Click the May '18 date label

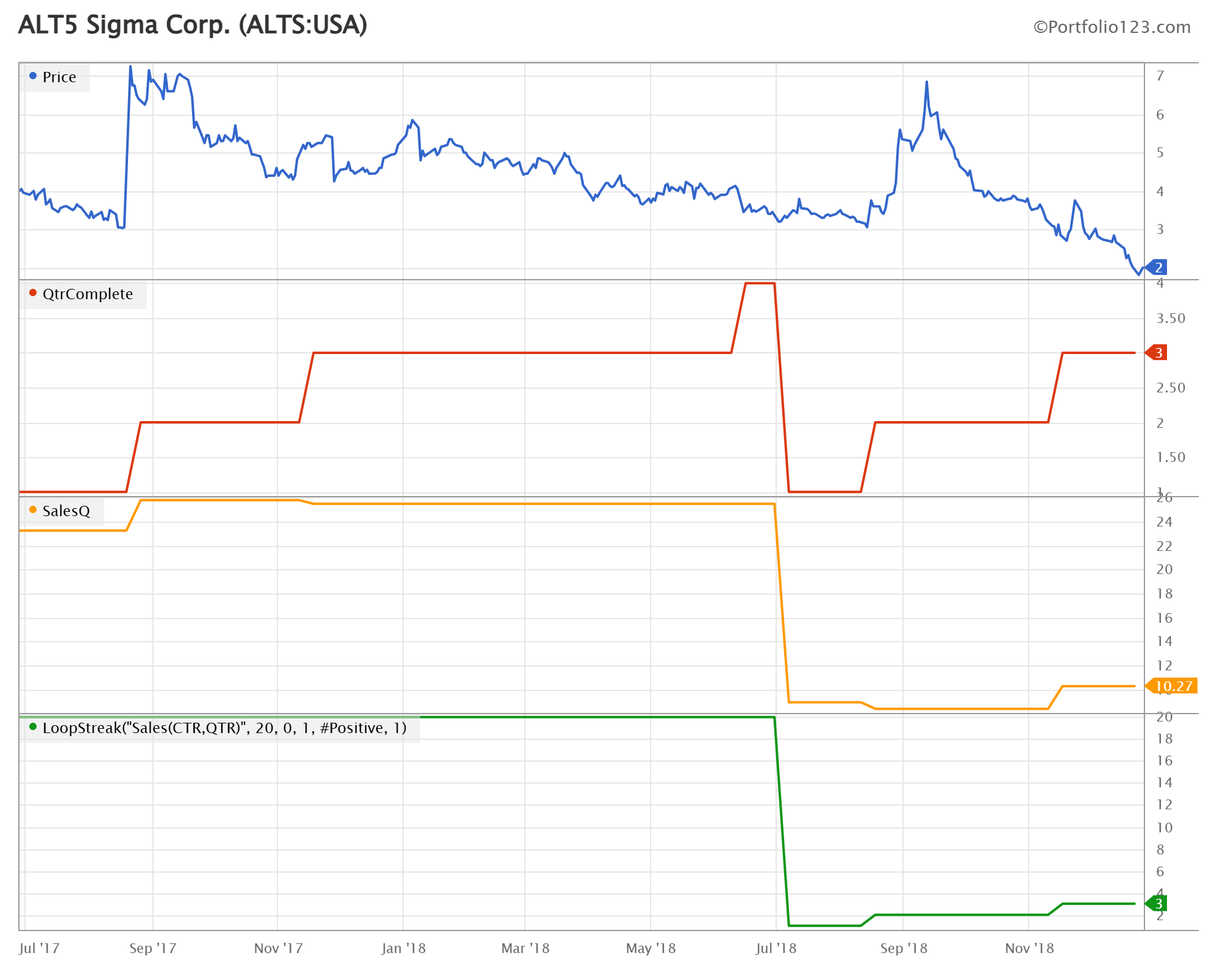tap(651, 948)
